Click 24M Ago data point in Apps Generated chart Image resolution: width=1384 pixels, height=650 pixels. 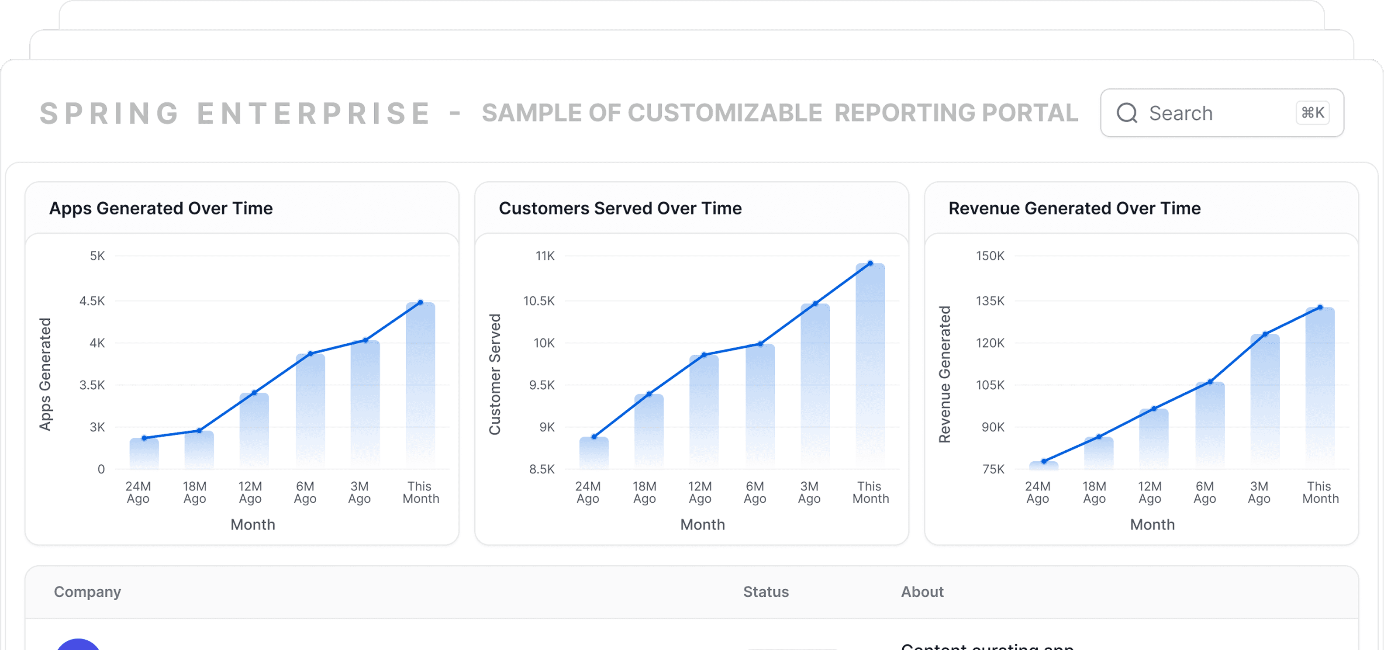pos(144,438)
